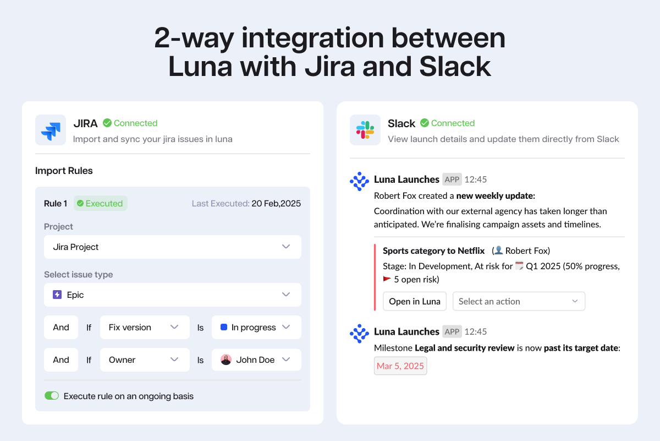Click first Luna Launches app avatar icon
Screen dimensions: 660x441
coord(359,181)
